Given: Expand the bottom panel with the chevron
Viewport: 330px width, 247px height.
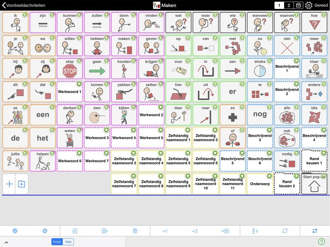Looking at the screenshot, I should [x=7, y=242].
